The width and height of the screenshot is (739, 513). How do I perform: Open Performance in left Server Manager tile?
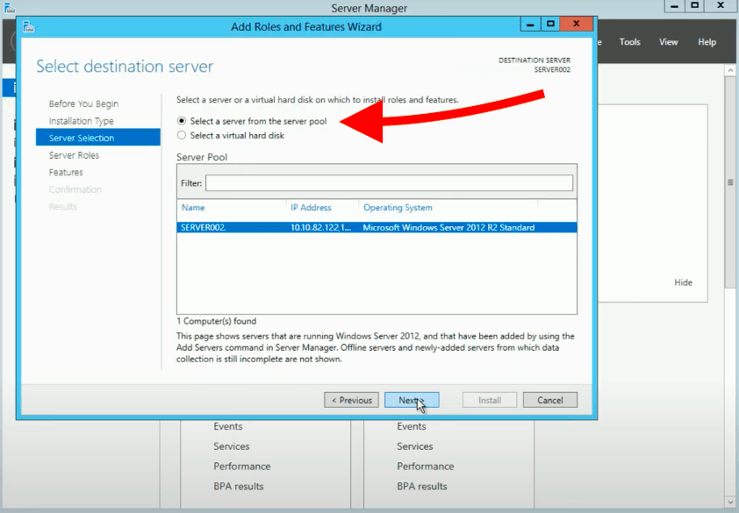pyautogui.click(x=241, y=467)
